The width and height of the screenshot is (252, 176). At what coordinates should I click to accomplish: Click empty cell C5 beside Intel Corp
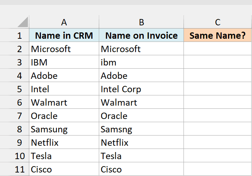[x=218, y=89]
